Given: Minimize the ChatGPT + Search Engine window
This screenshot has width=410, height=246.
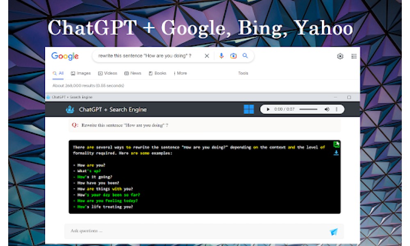Looking at the screenshot, I should (x=335, y=97).
